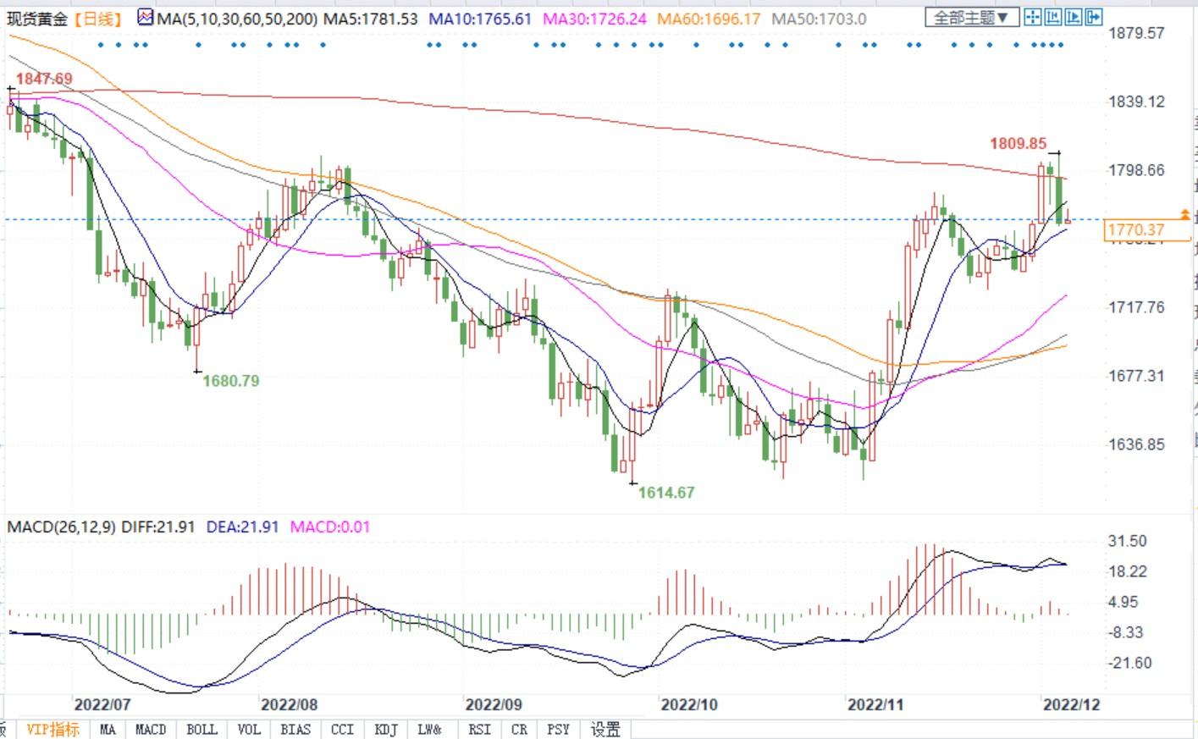Select the MACD indicator tab
Viewport: 1198px width, 739px height.
tap(151, 729)
